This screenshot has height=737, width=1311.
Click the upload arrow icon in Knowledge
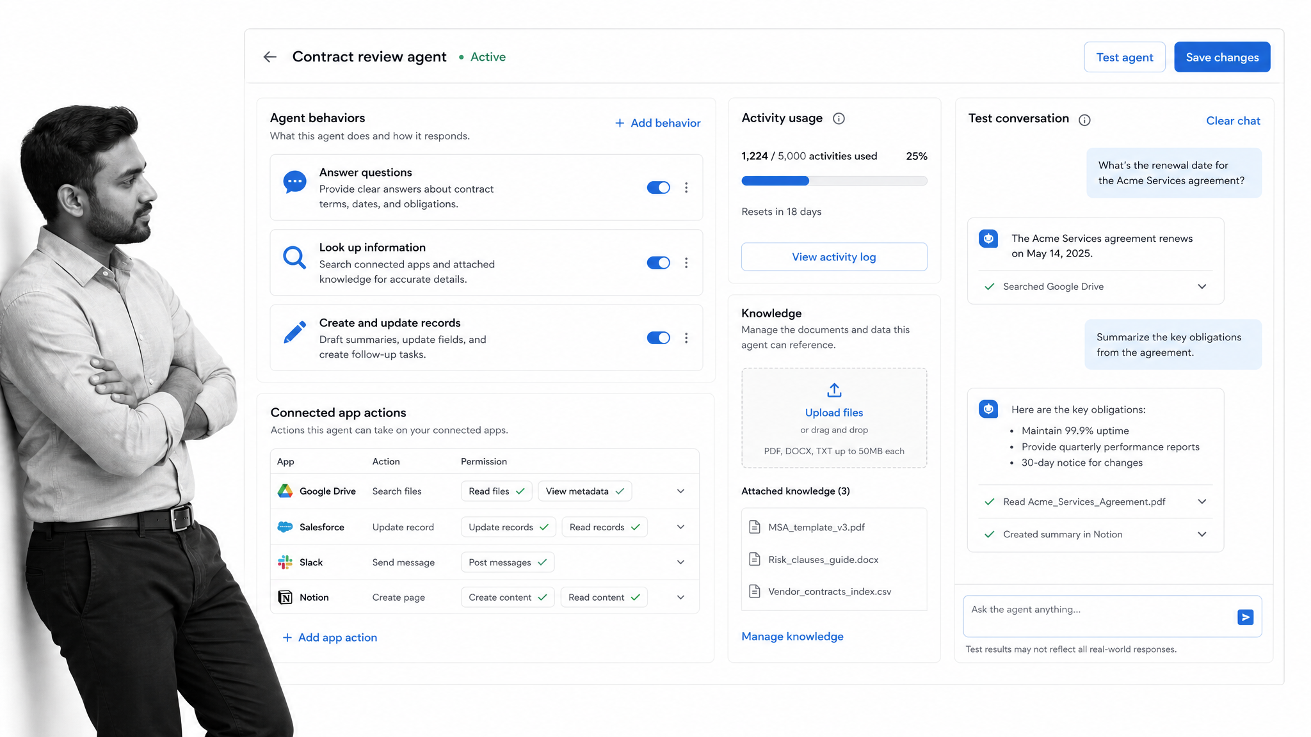coord(834,390)
